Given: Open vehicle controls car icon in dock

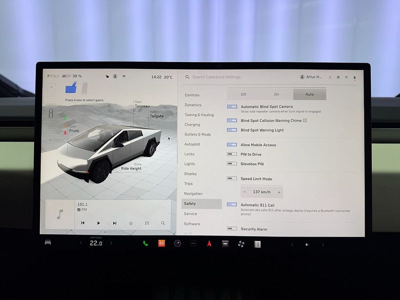Looking at the screenshot, I should point(48,242).
